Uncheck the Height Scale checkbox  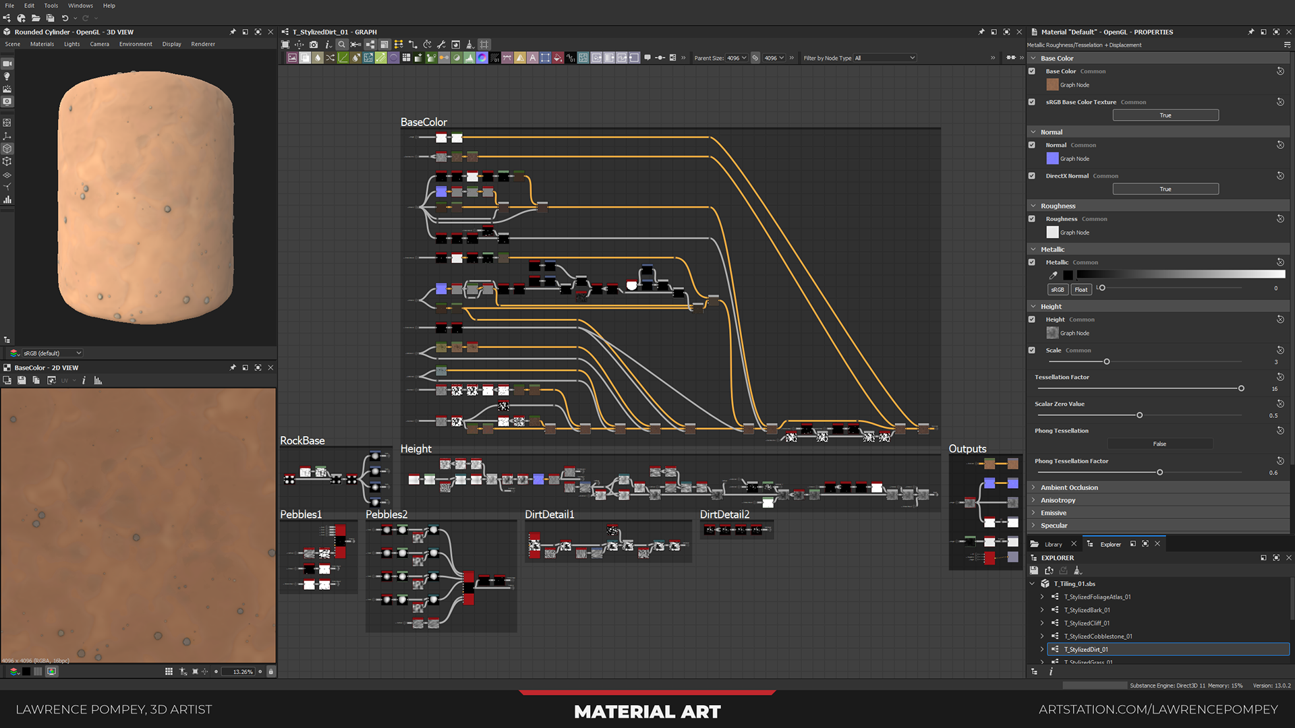[1032, 350]
